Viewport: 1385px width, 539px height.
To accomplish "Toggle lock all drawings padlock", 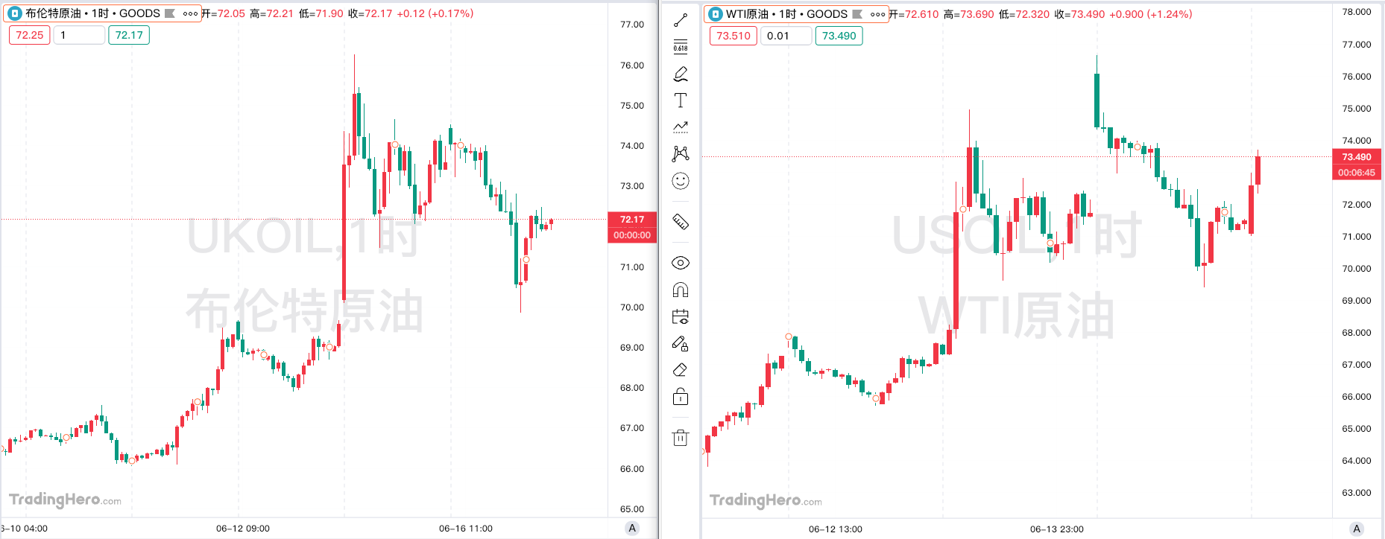I will click(681, 397).
